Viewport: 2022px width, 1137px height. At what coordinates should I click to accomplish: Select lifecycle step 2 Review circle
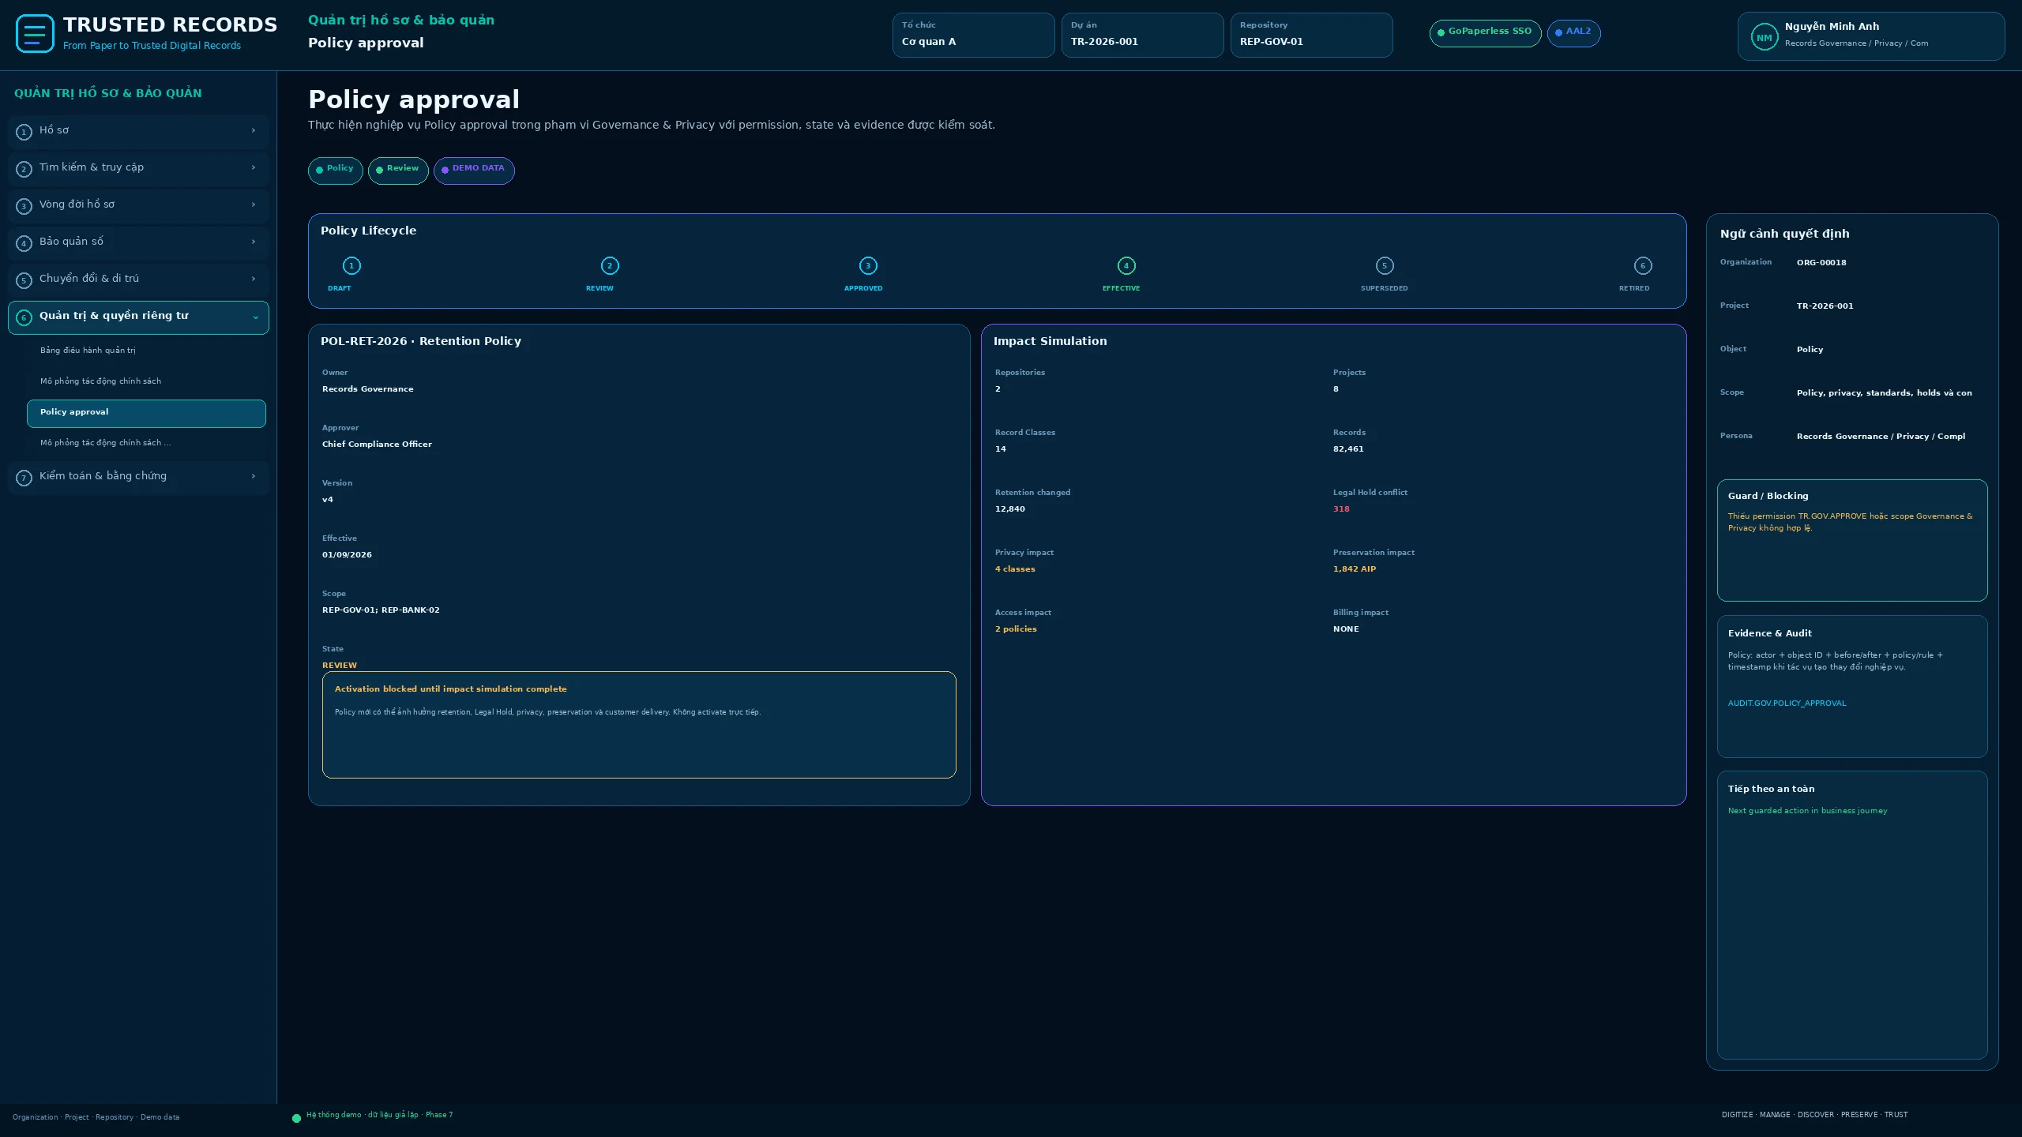pos(610,266)
